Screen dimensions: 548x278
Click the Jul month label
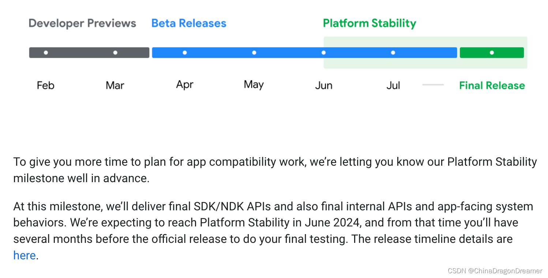(393, 86)
